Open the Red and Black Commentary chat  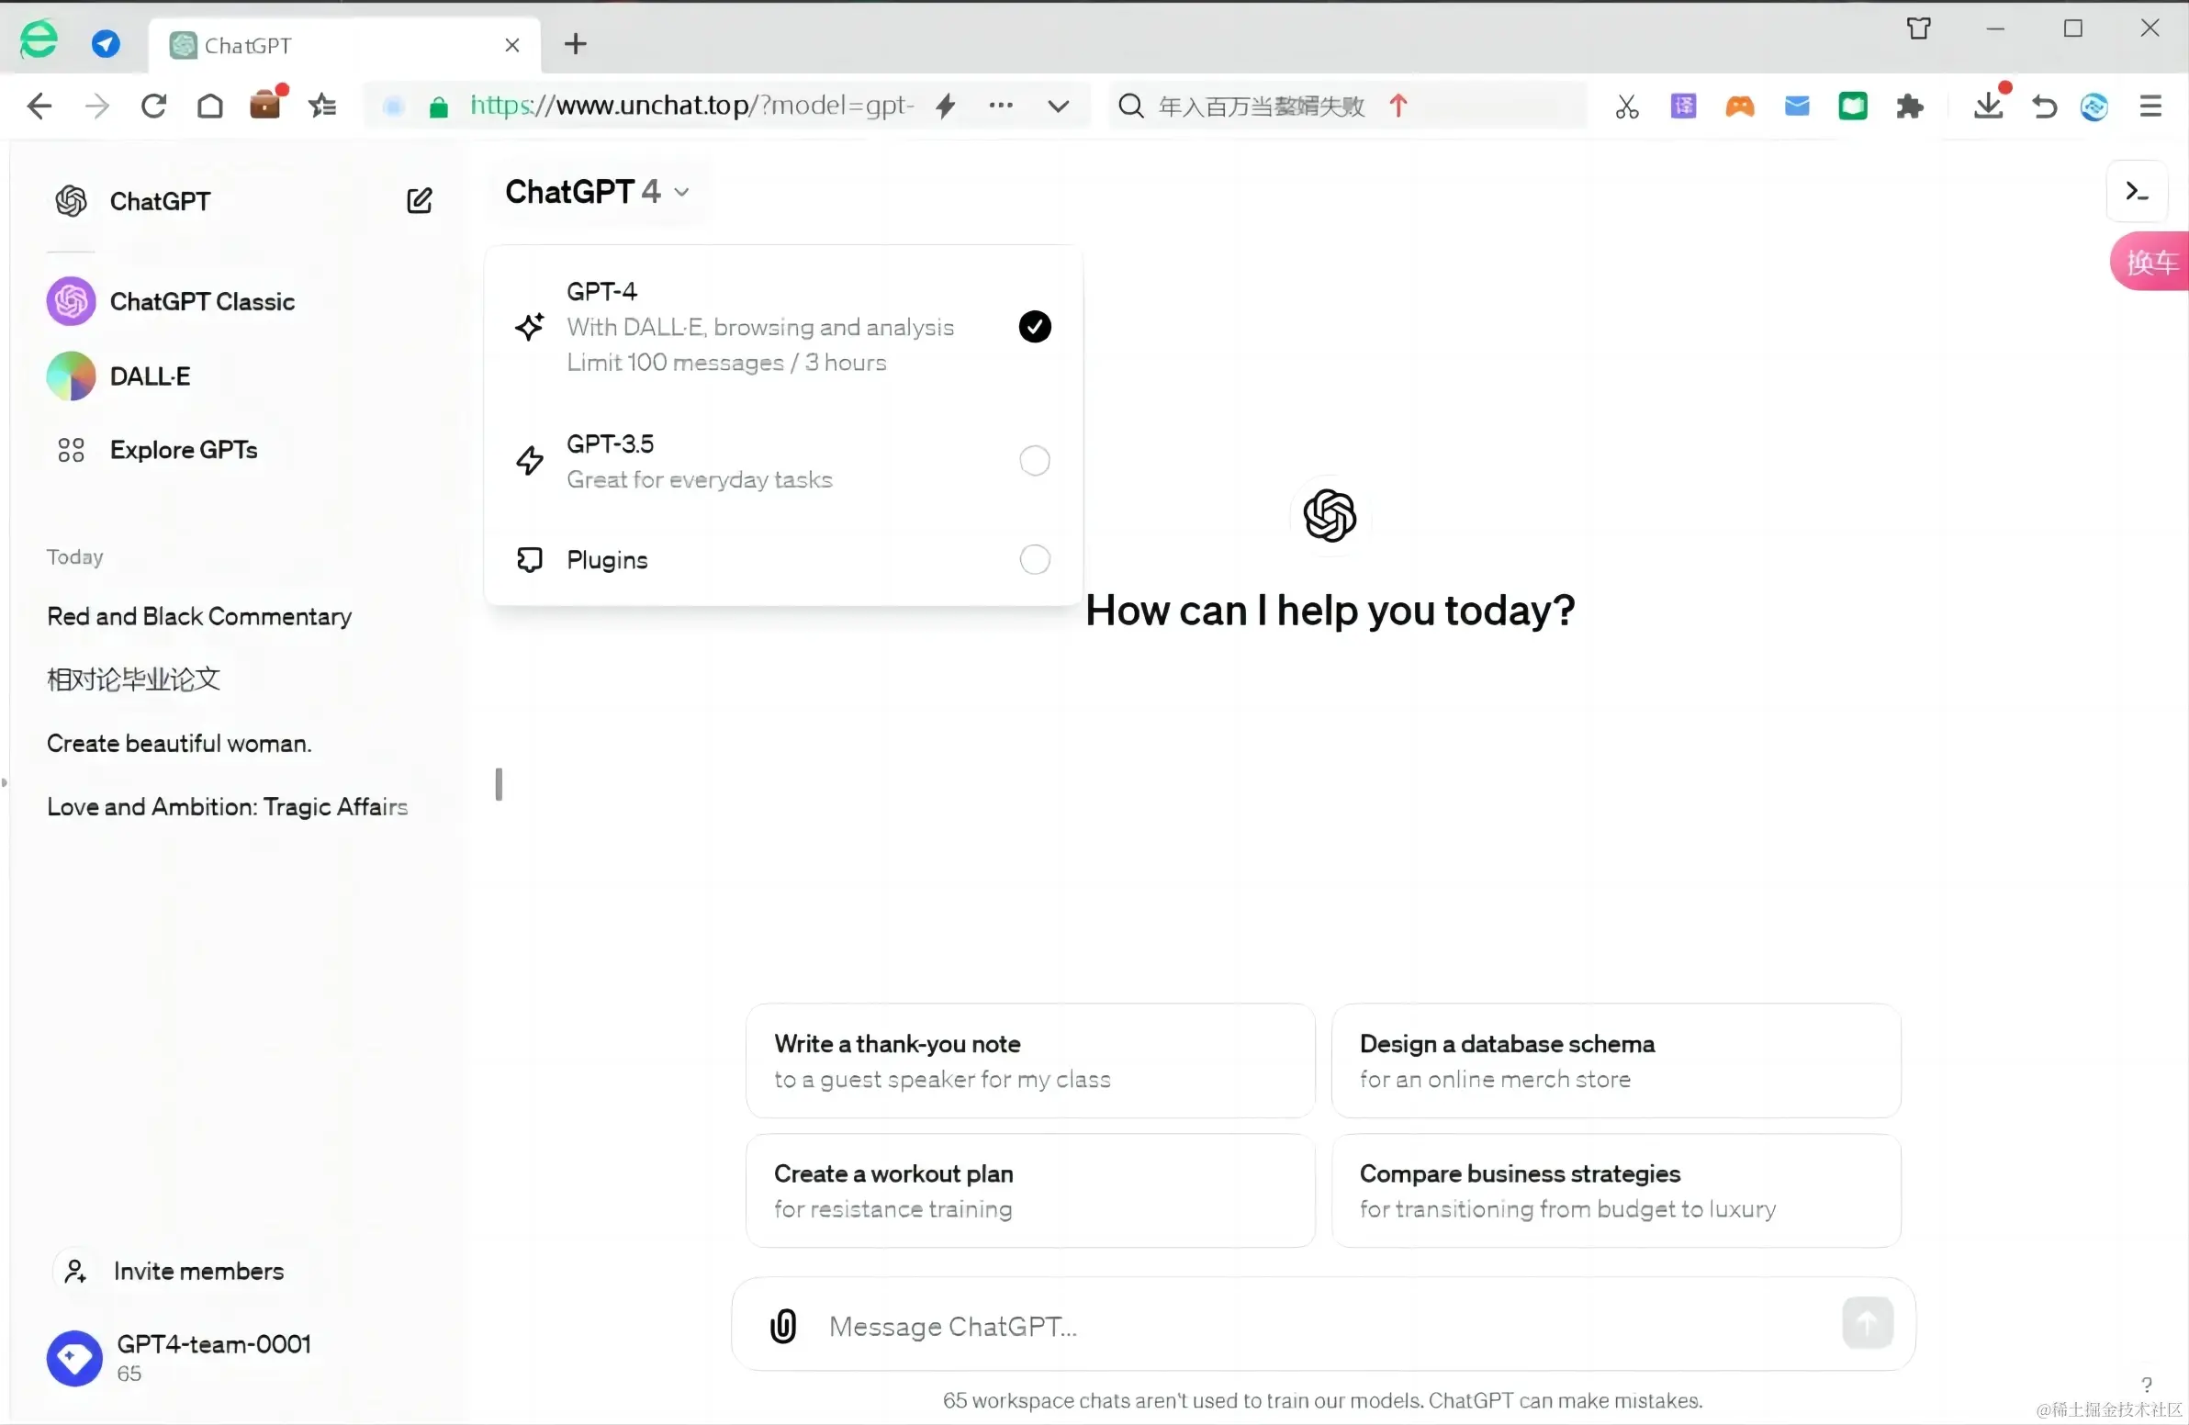[199, 616]
